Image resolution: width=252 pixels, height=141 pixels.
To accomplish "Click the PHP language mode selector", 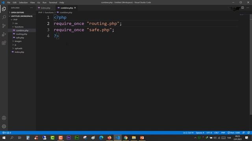I will pyautogui.click(x=223, y=133).
